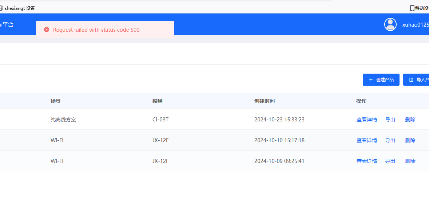The image size is (429, 222).
Task: Click 删除 for row created 2024-10-10
Action: [x=410, y=140]
